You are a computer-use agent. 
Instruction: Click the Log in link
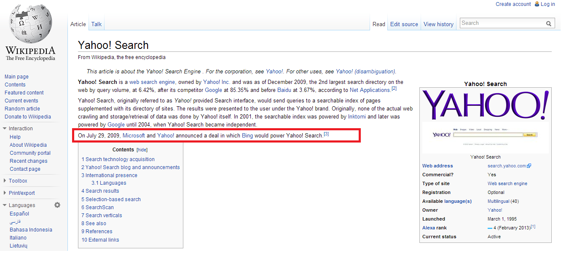click(x=548, y=4)
